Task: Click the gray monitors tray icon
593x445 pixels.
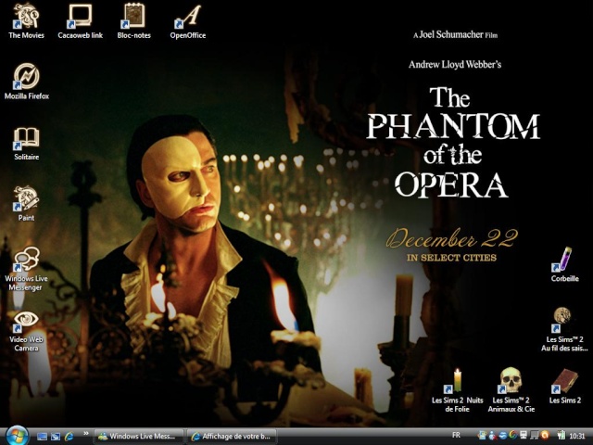Action: tap(535, 435)
